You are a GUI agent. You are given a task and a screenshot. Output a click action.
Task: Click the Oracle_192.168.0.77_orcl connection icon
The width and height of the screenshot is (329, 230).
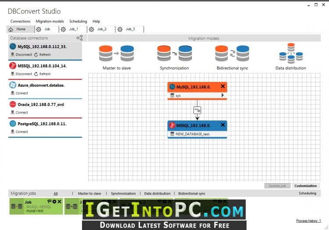tap(13, 104)
